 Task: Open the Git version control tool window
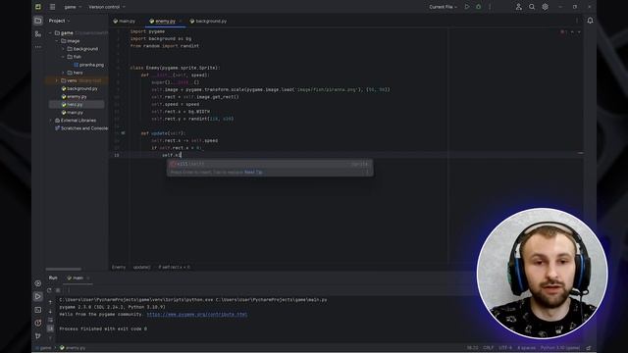click(38, 335)
